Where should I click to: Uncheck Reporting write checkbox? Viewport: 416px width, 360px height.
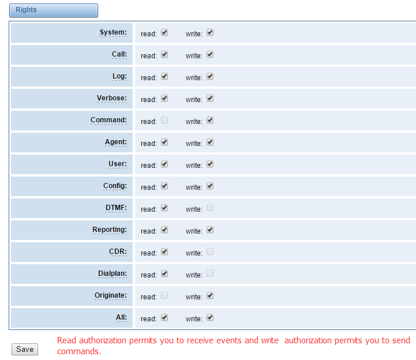210,230
